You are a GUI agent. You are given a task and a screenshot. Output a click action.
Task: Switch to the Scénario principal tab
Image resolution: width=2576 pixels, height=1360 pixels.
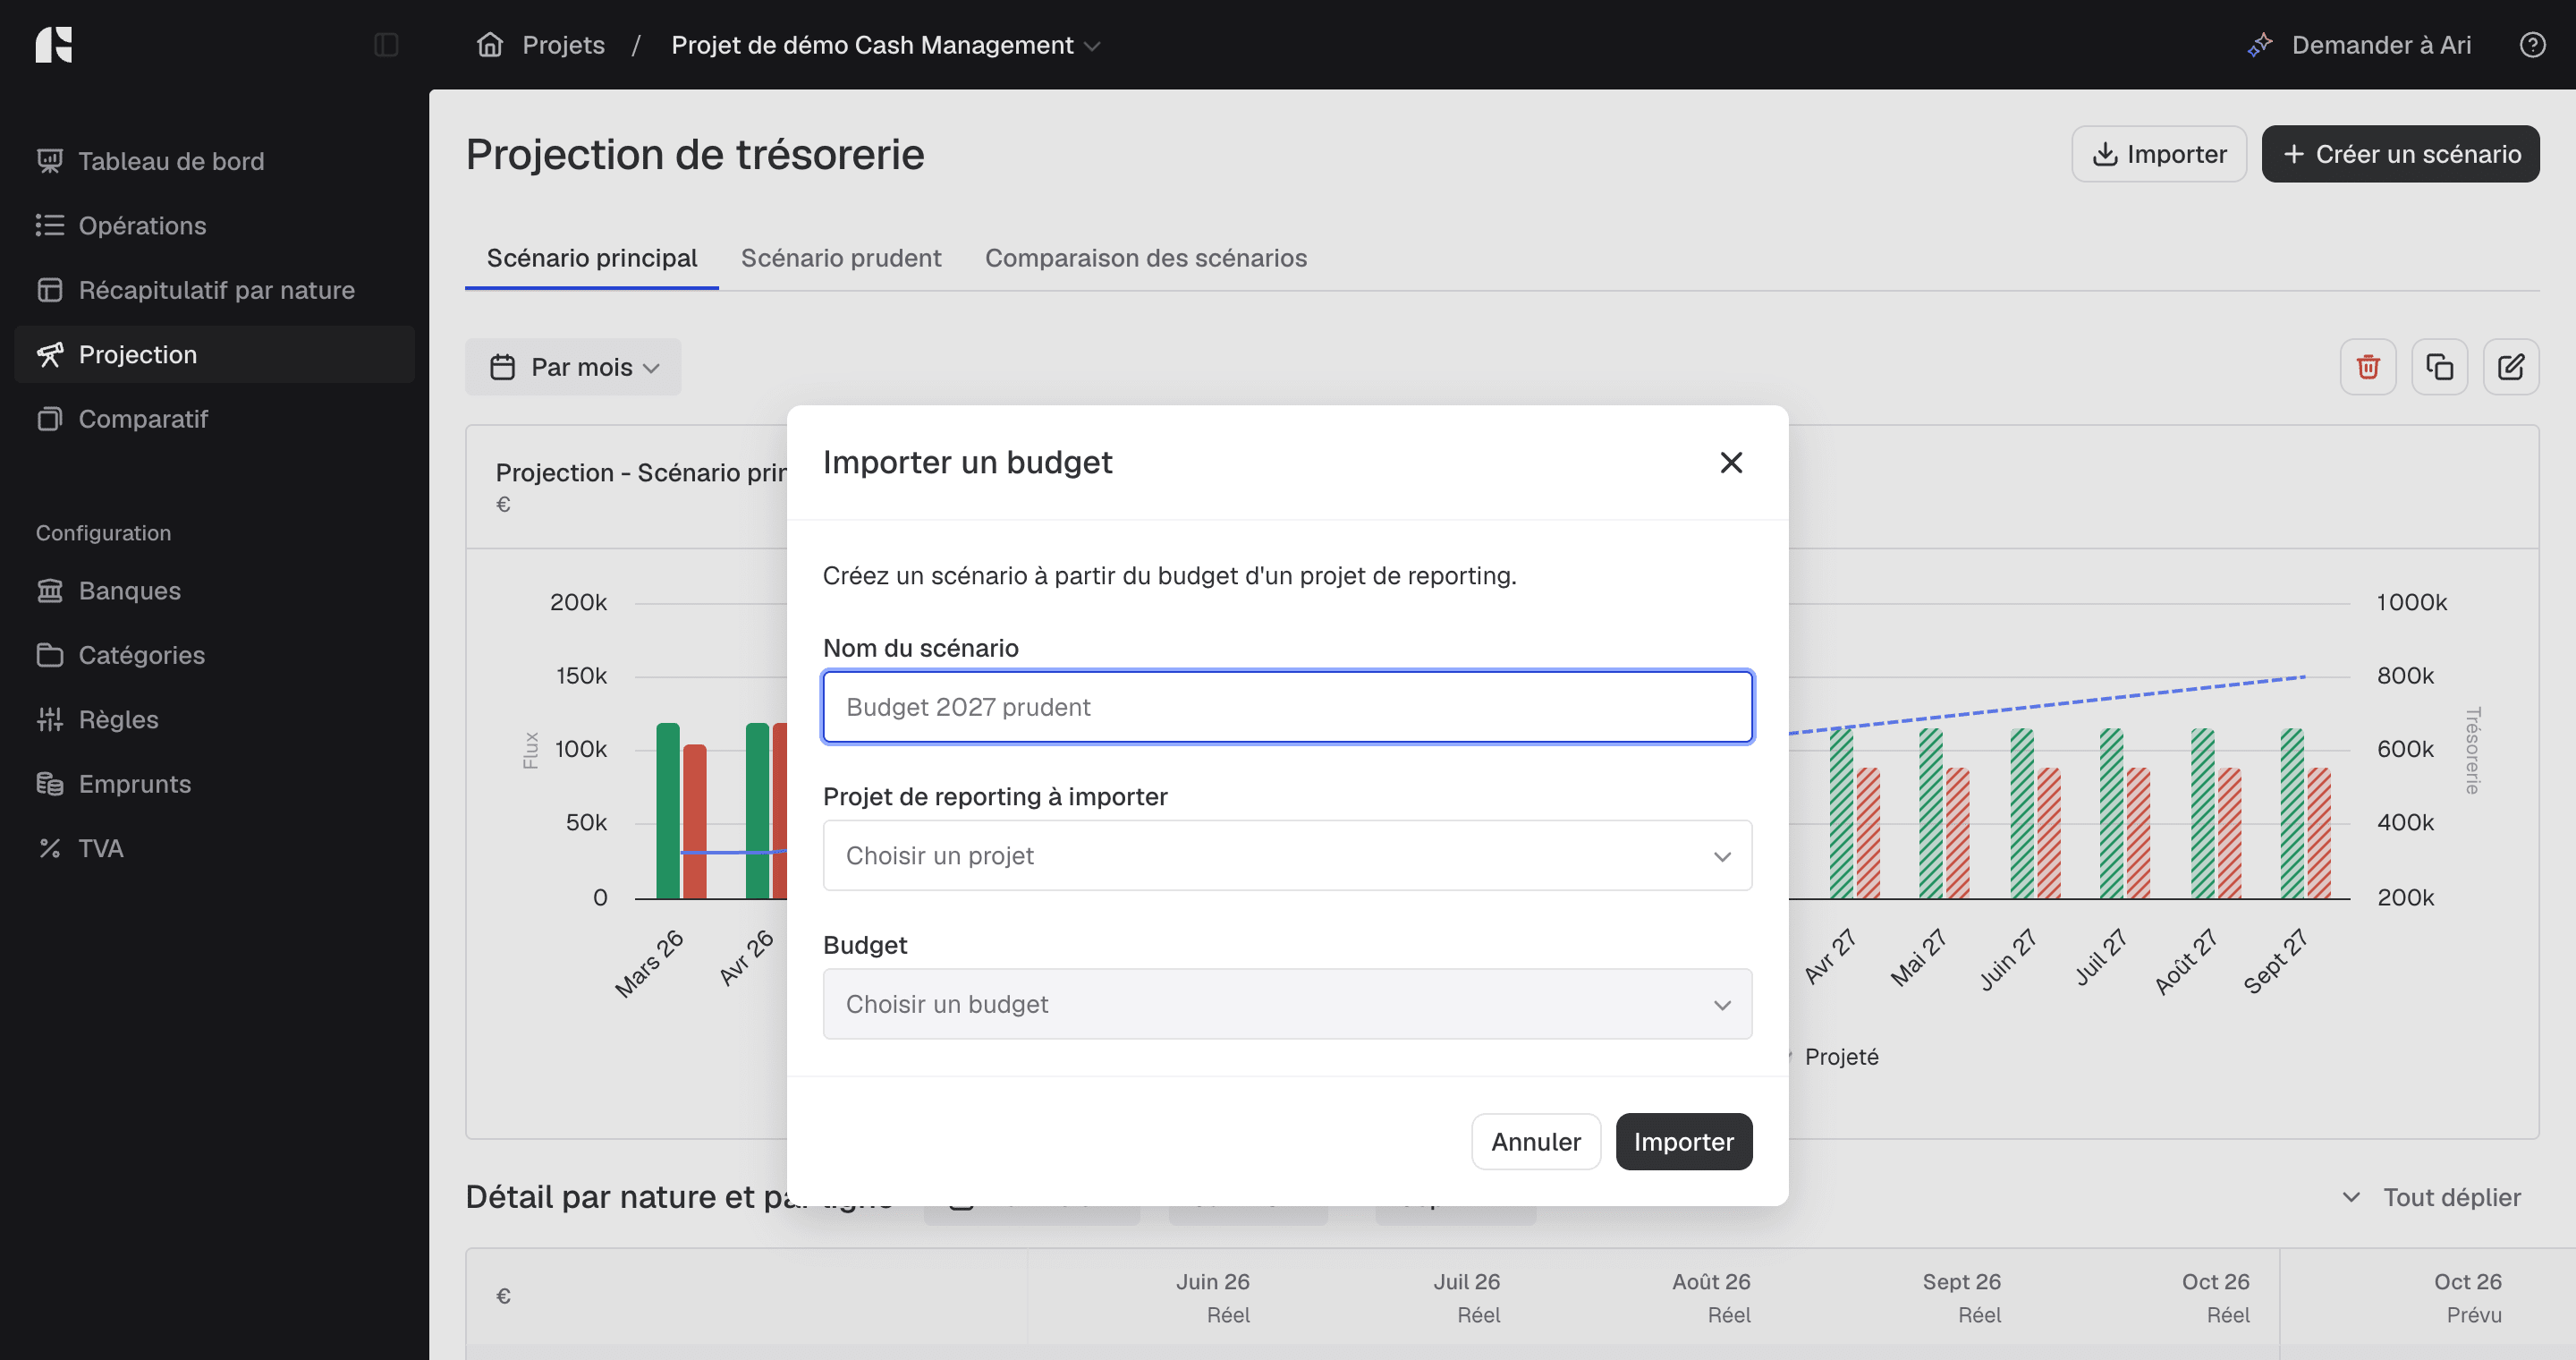pyautogui.click(x=591, y=258)
